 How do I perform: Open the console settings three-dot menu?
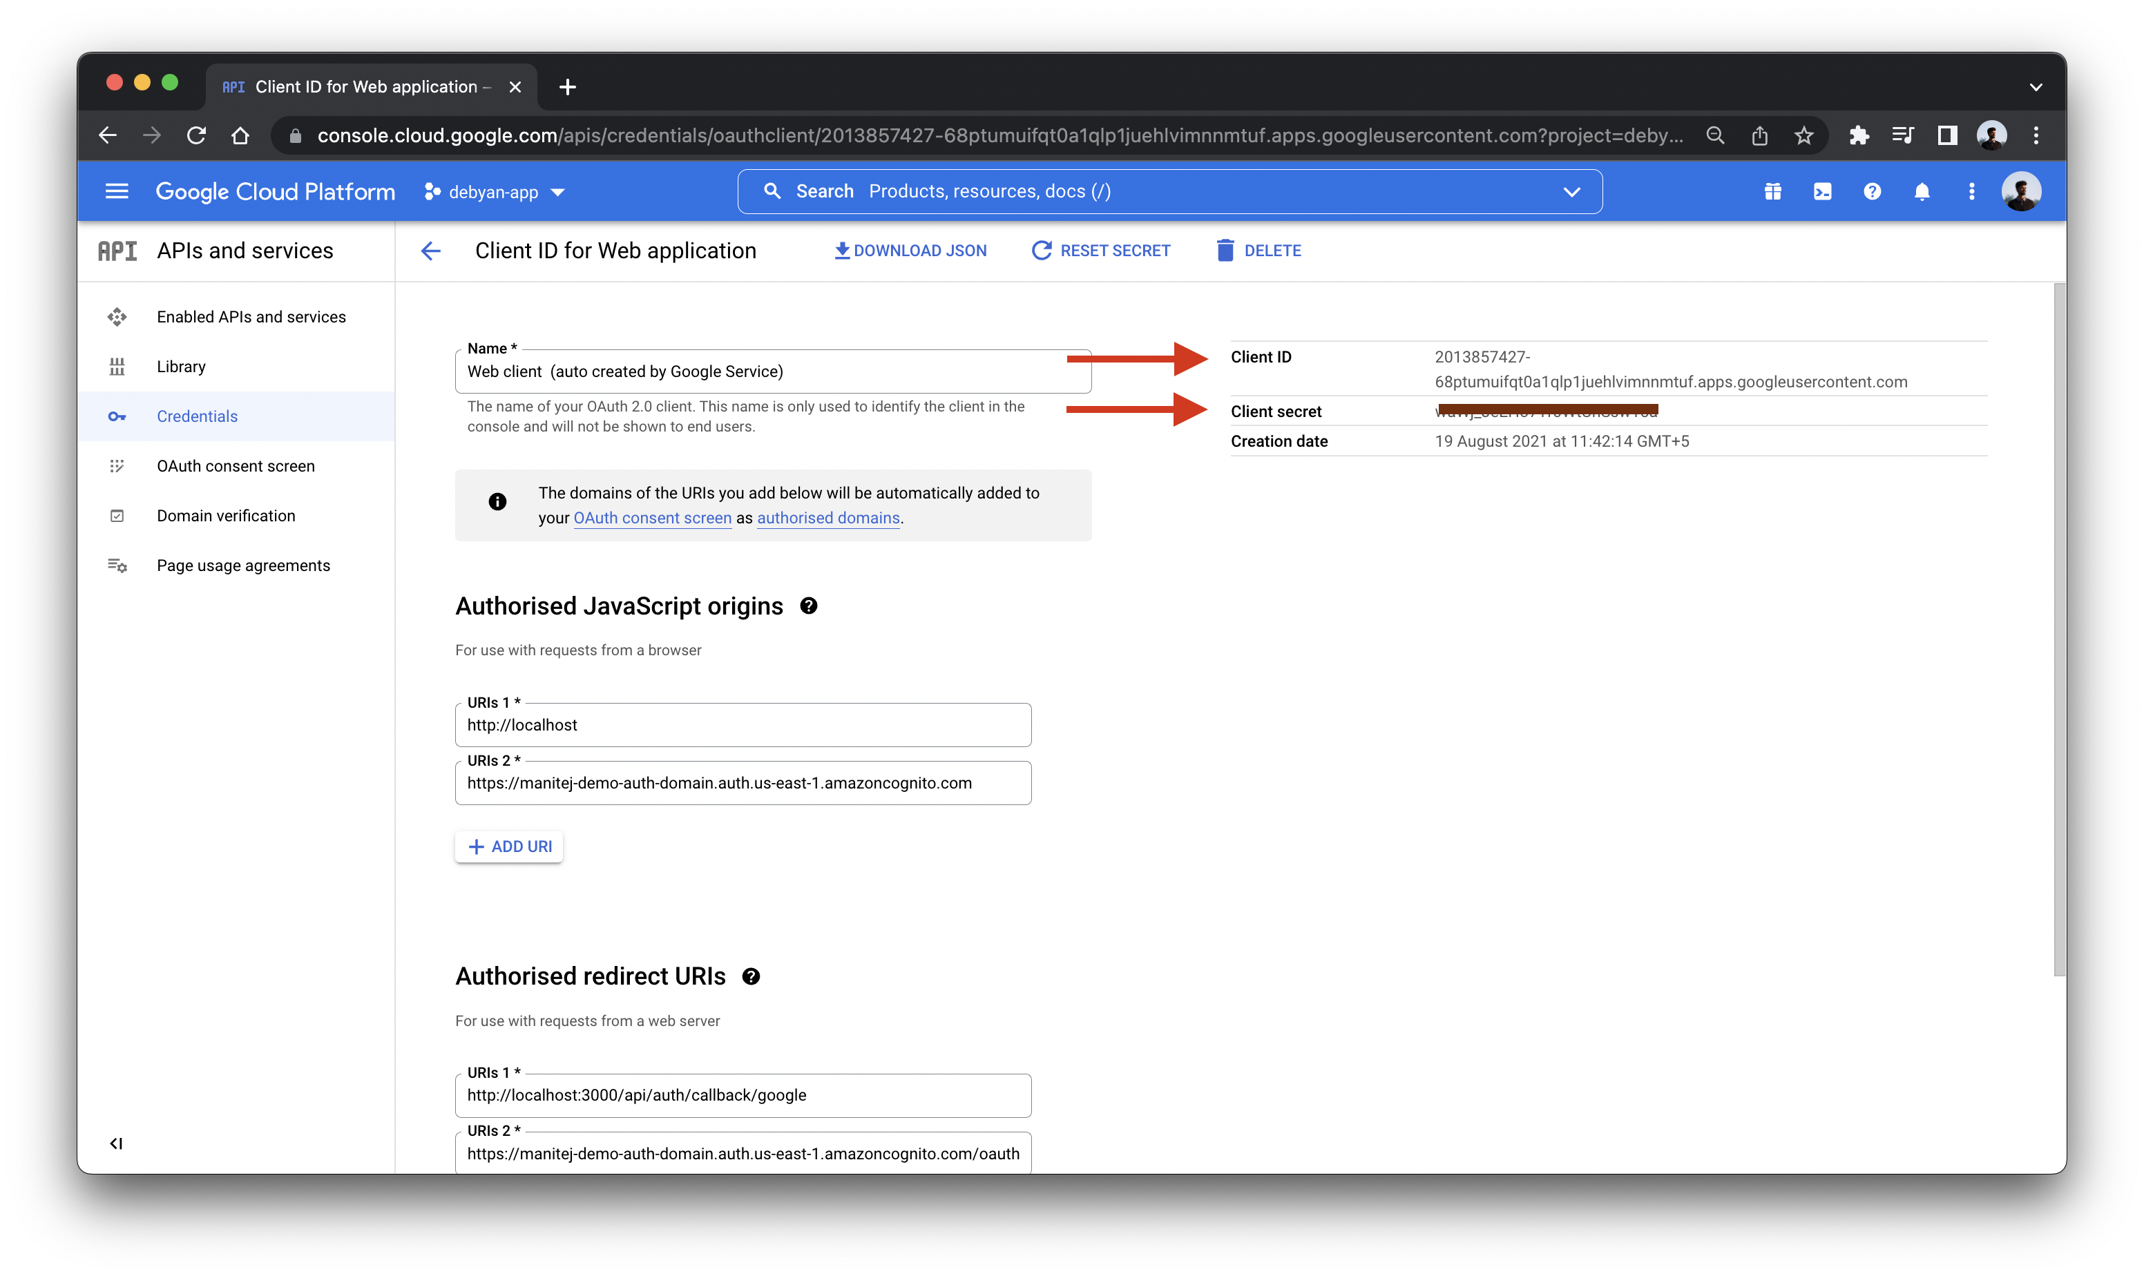point(1971,191)
